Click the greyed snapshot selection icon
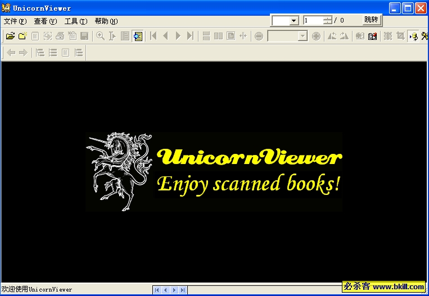 tap(48, 36)
